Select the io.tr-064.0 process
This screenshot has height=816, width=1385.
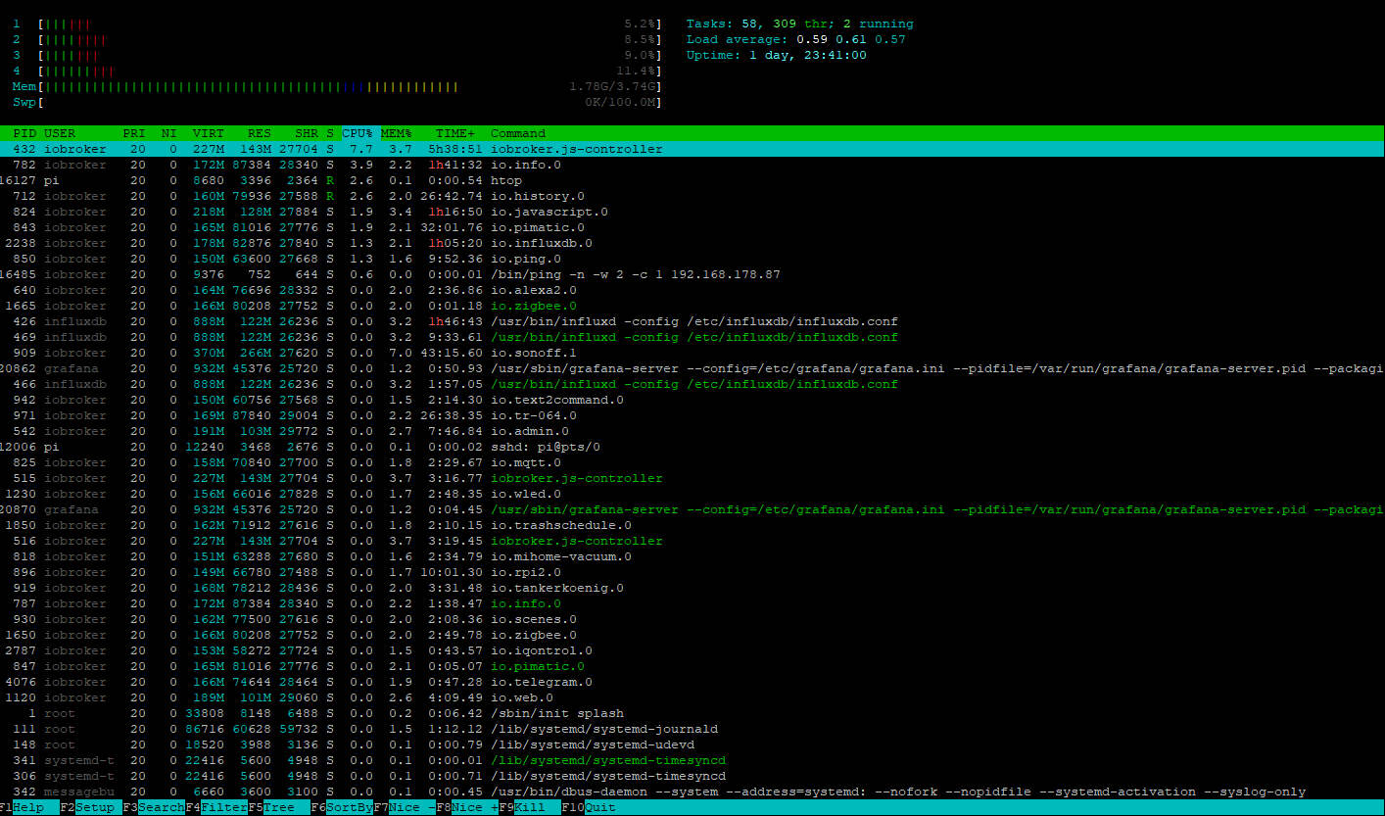tap(692, 415)
